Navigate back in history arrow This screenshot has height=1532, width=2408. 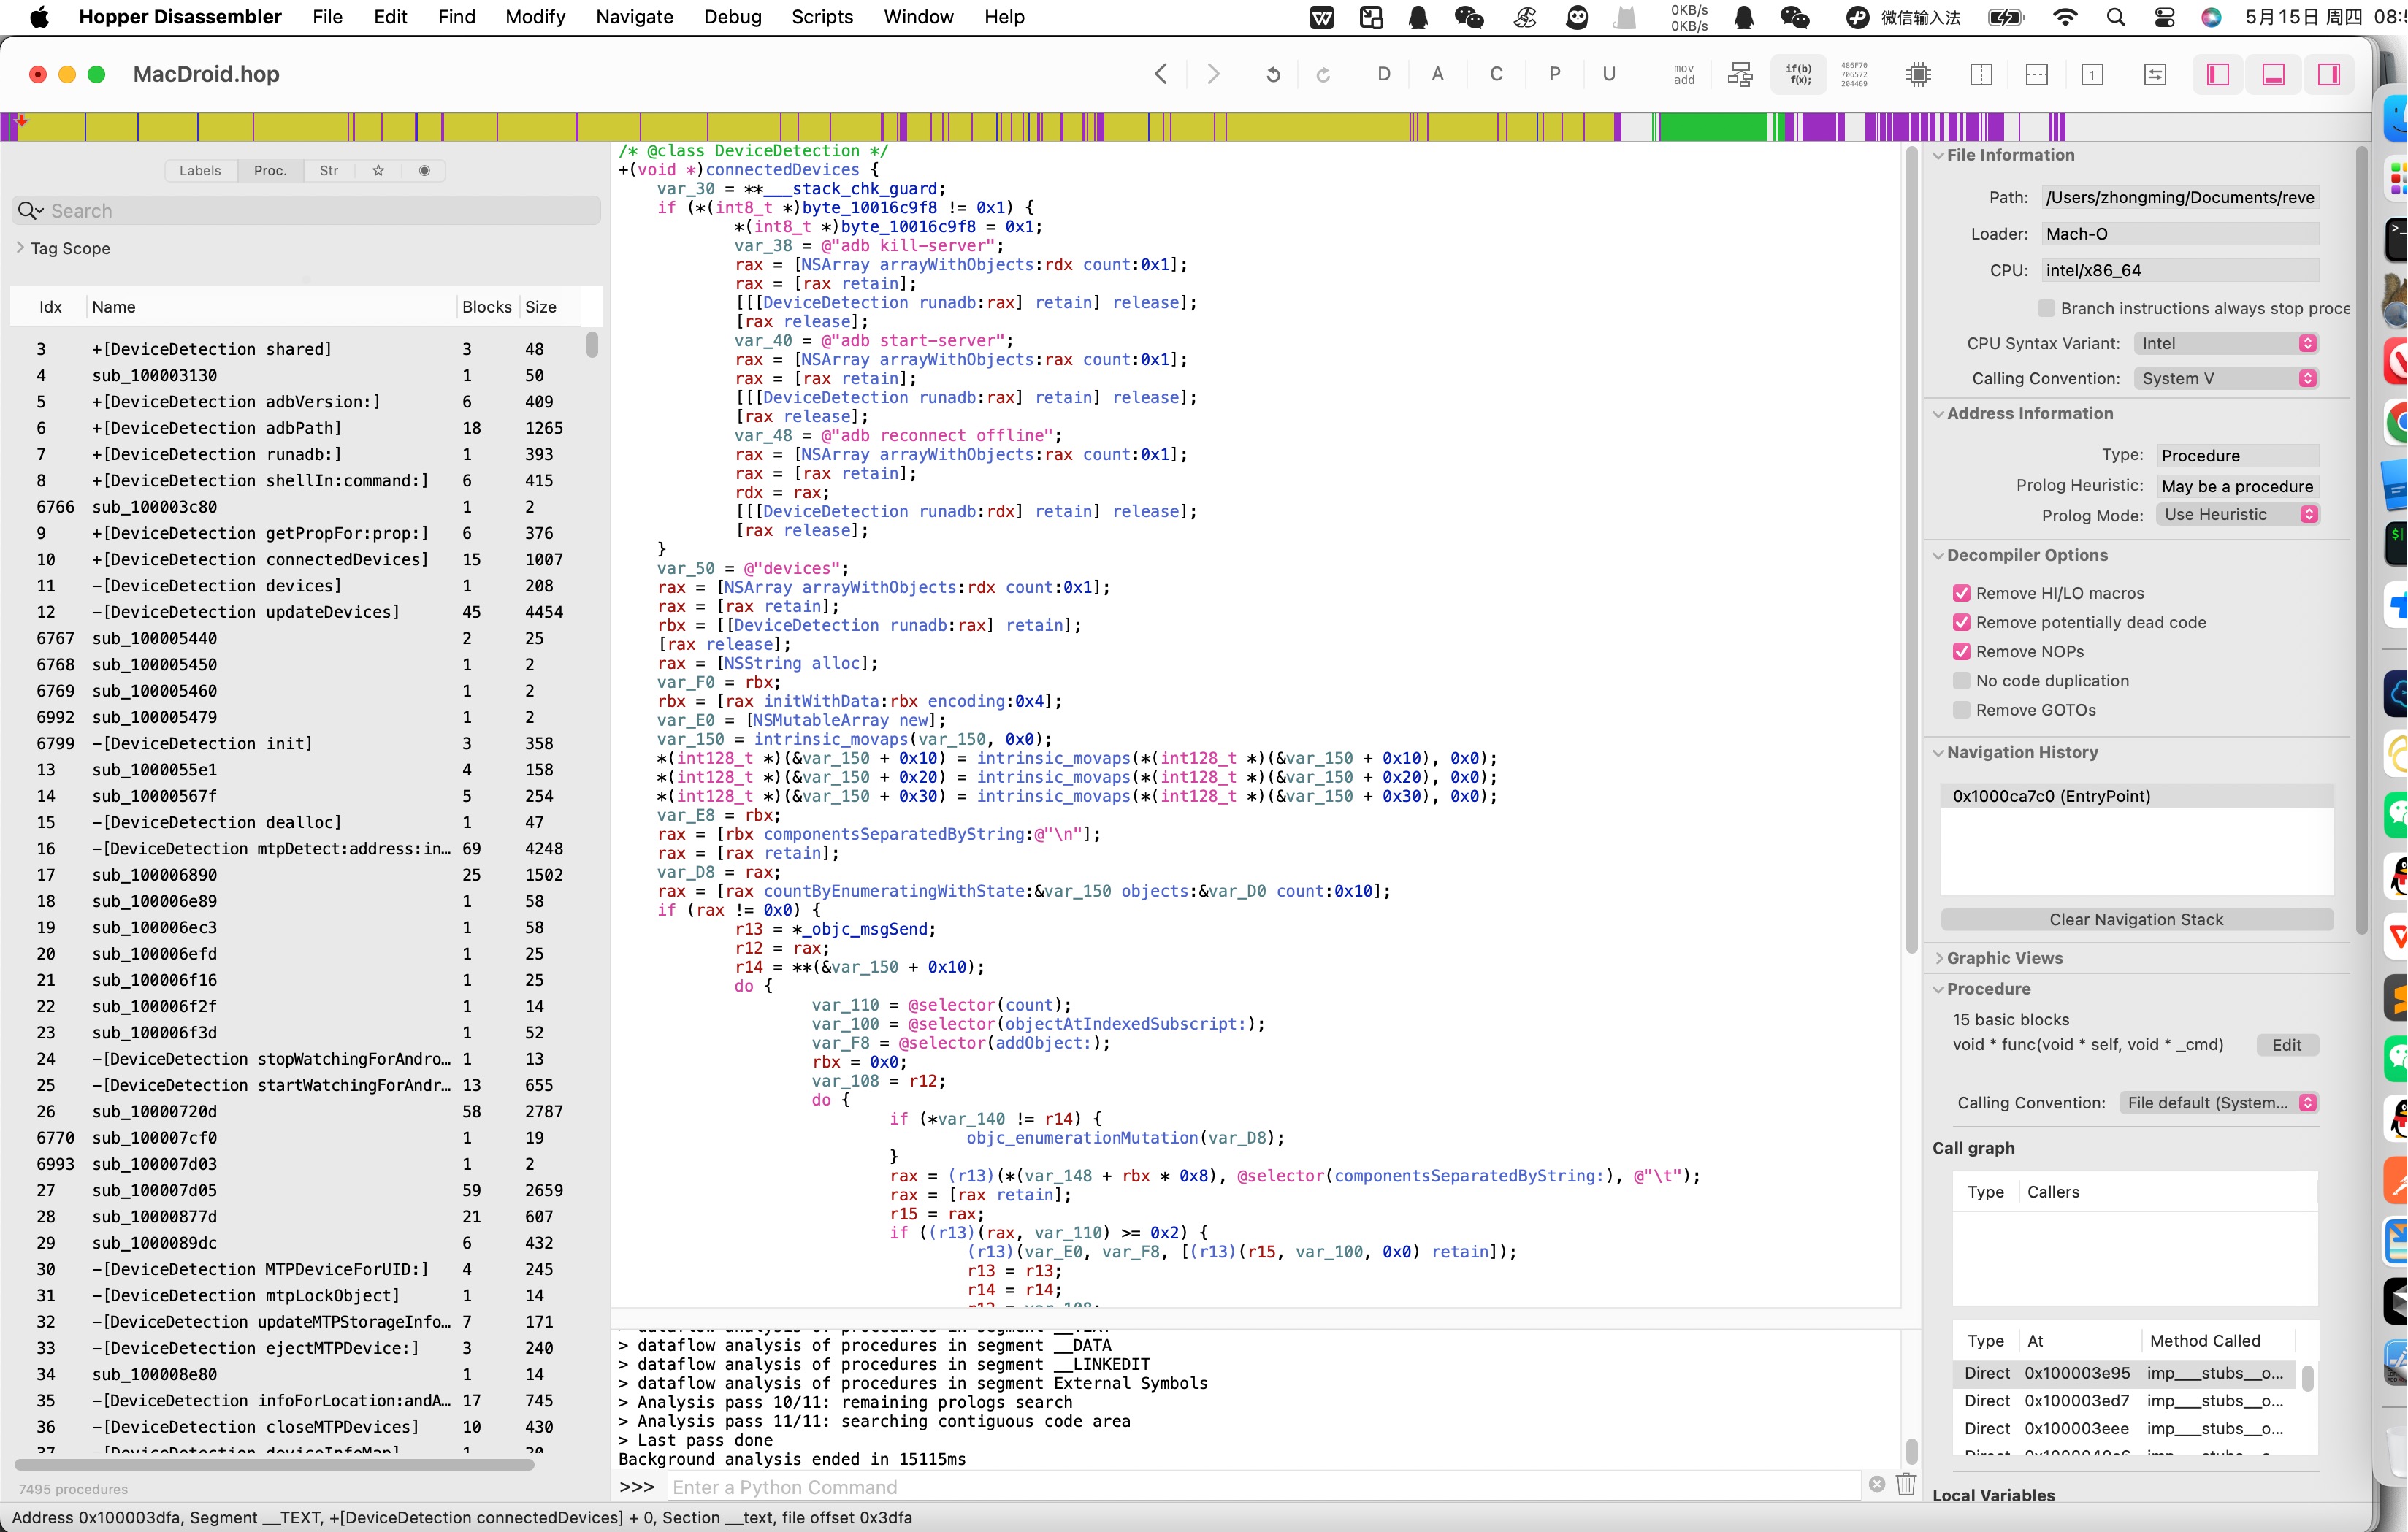tap(1161, 74)
